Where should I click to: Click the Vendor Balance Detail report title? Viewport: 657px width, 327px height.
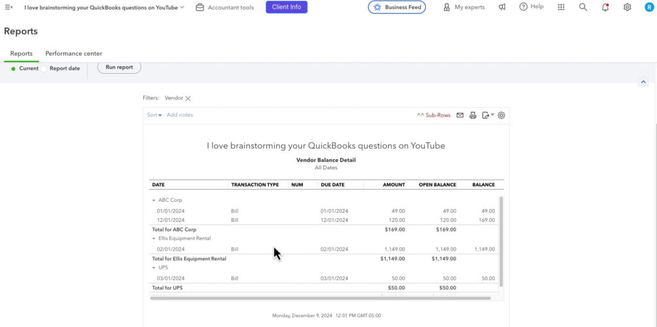point(326,160)
